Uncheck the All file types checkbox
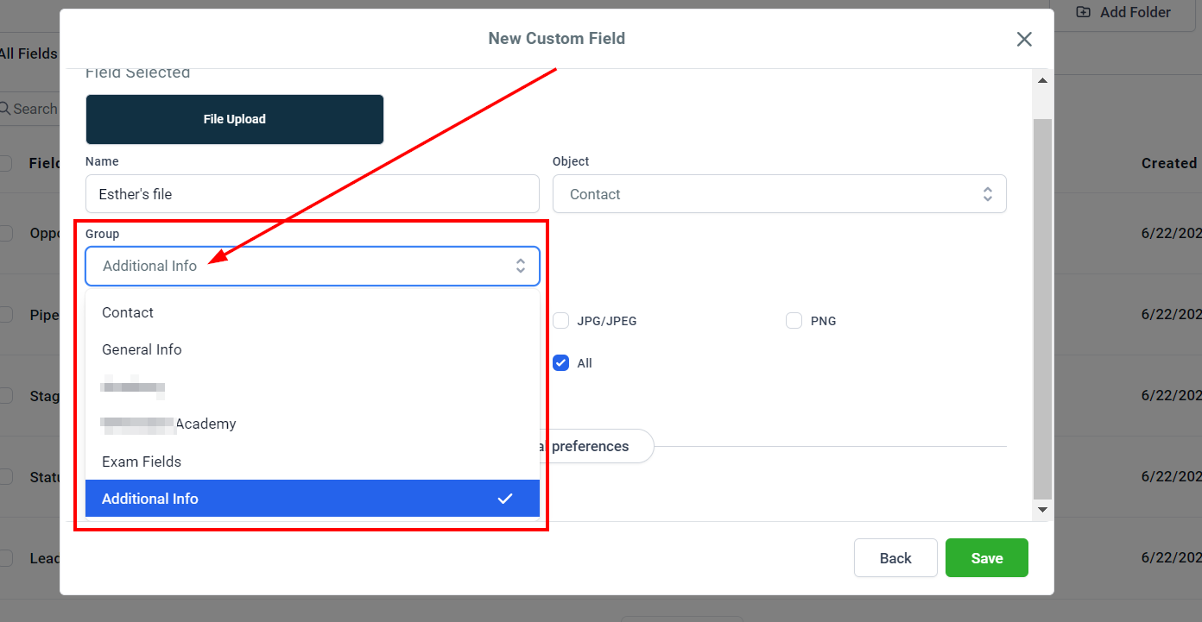The width and height of the screenshot is (1202, 622). (x=561, y=363)
